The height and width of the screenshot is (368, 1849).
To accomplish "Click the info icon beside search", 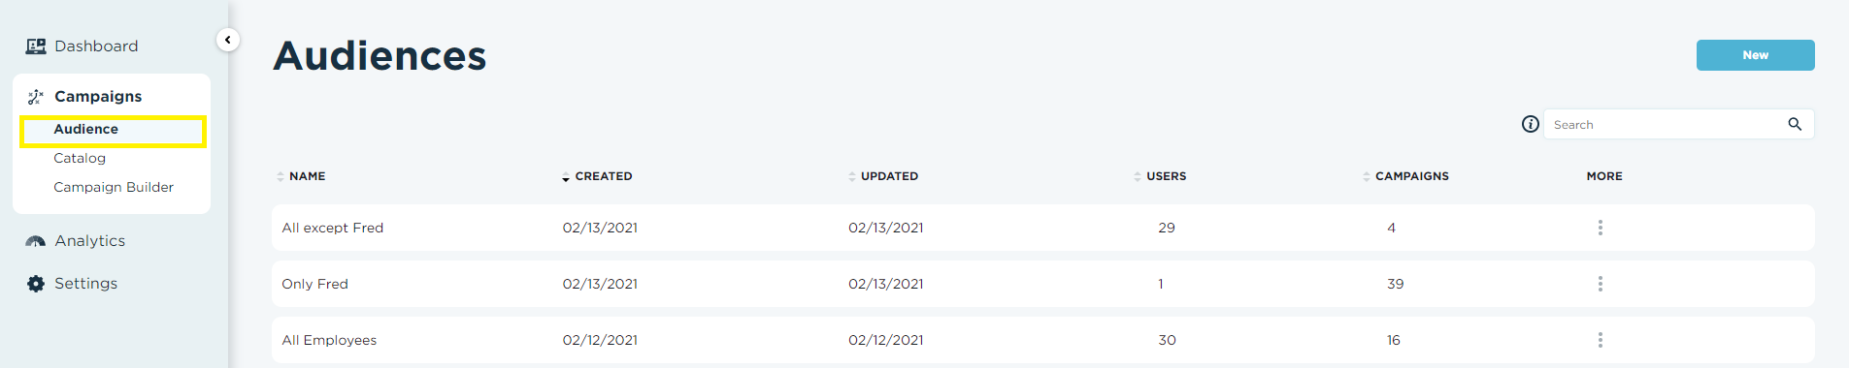I will [x=1531, y=124].
